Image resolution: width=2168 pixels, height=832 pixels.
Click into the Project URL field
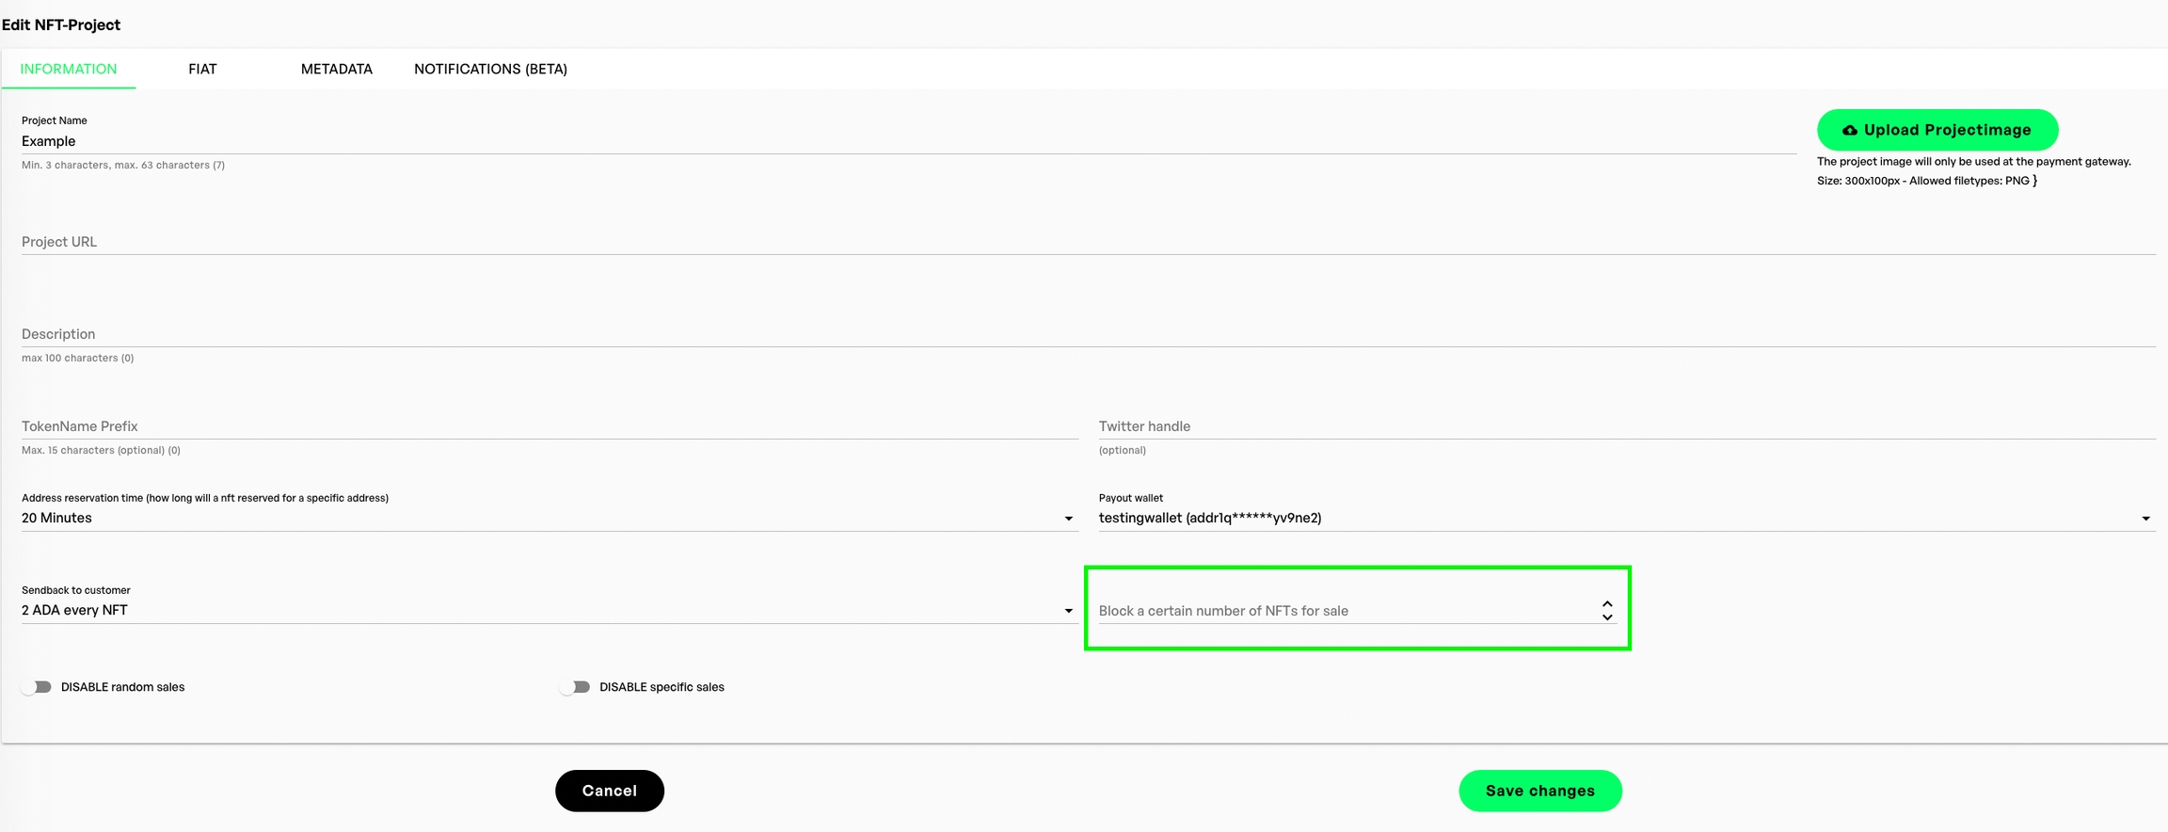(x=1088, y=242)
